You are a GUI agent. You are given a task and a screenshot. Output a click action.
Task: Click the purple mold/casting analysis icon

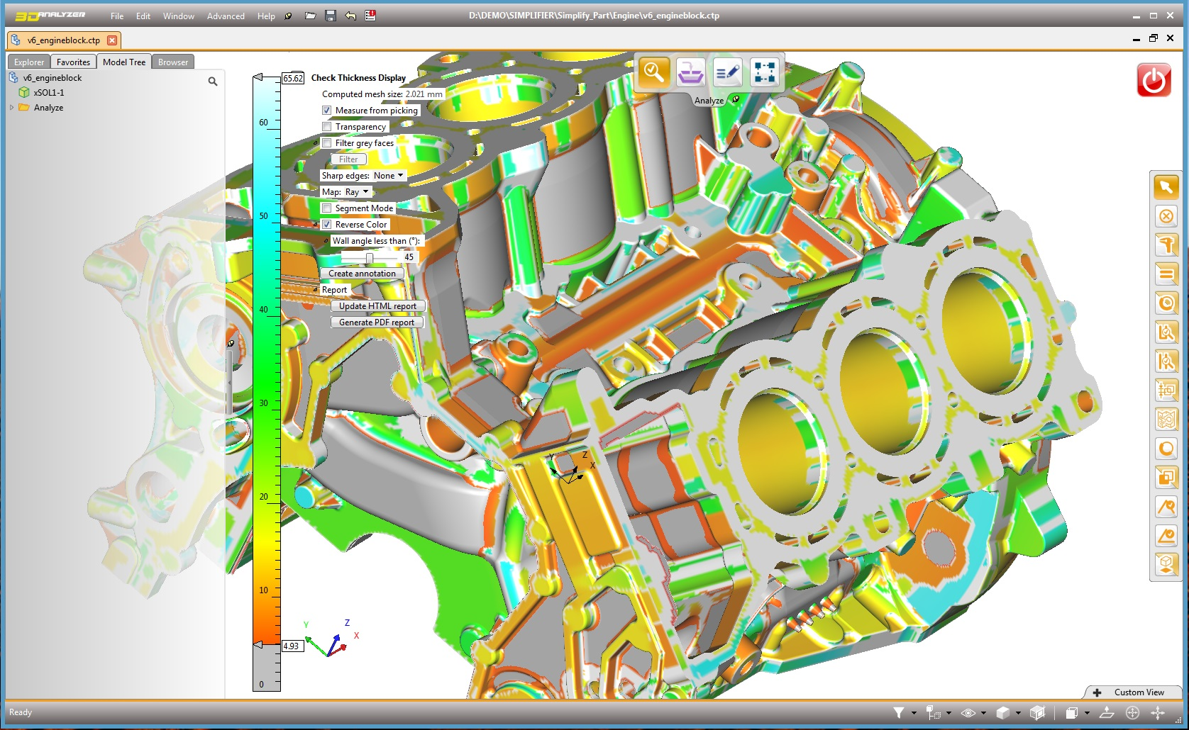click(x=690, y=72)
